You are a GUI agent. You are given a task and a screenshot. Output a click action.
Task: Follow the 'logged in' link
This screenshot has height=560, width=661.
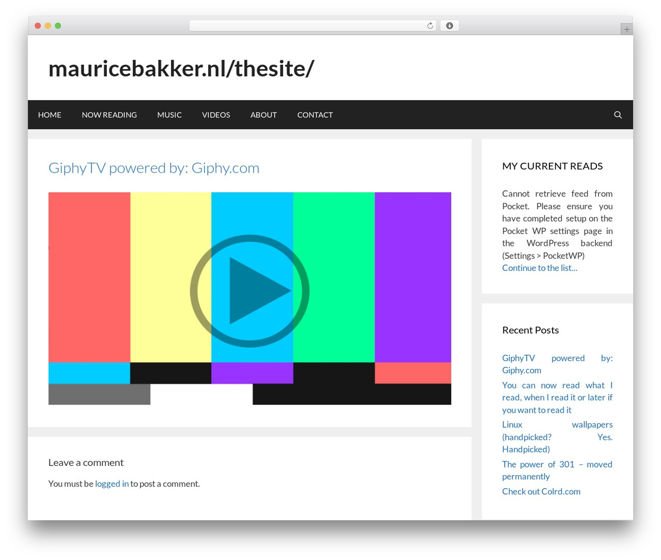[112, 484]
